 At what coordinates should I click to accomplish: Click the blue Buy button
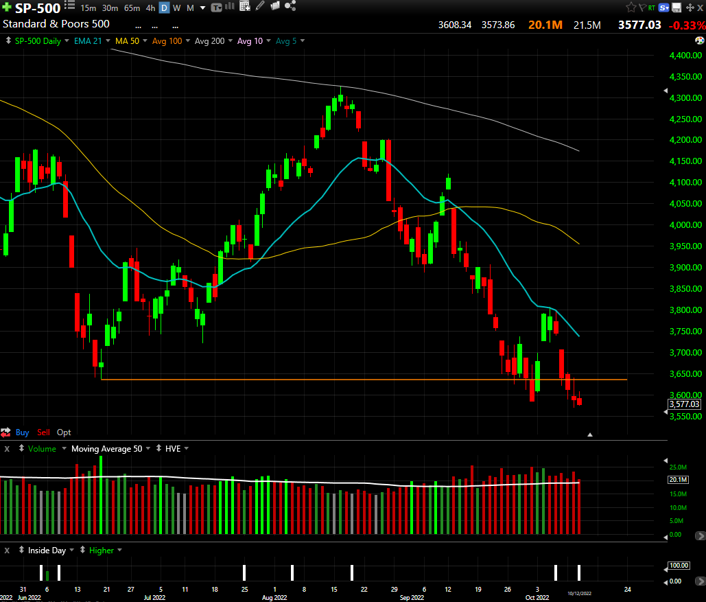[22, 432]
